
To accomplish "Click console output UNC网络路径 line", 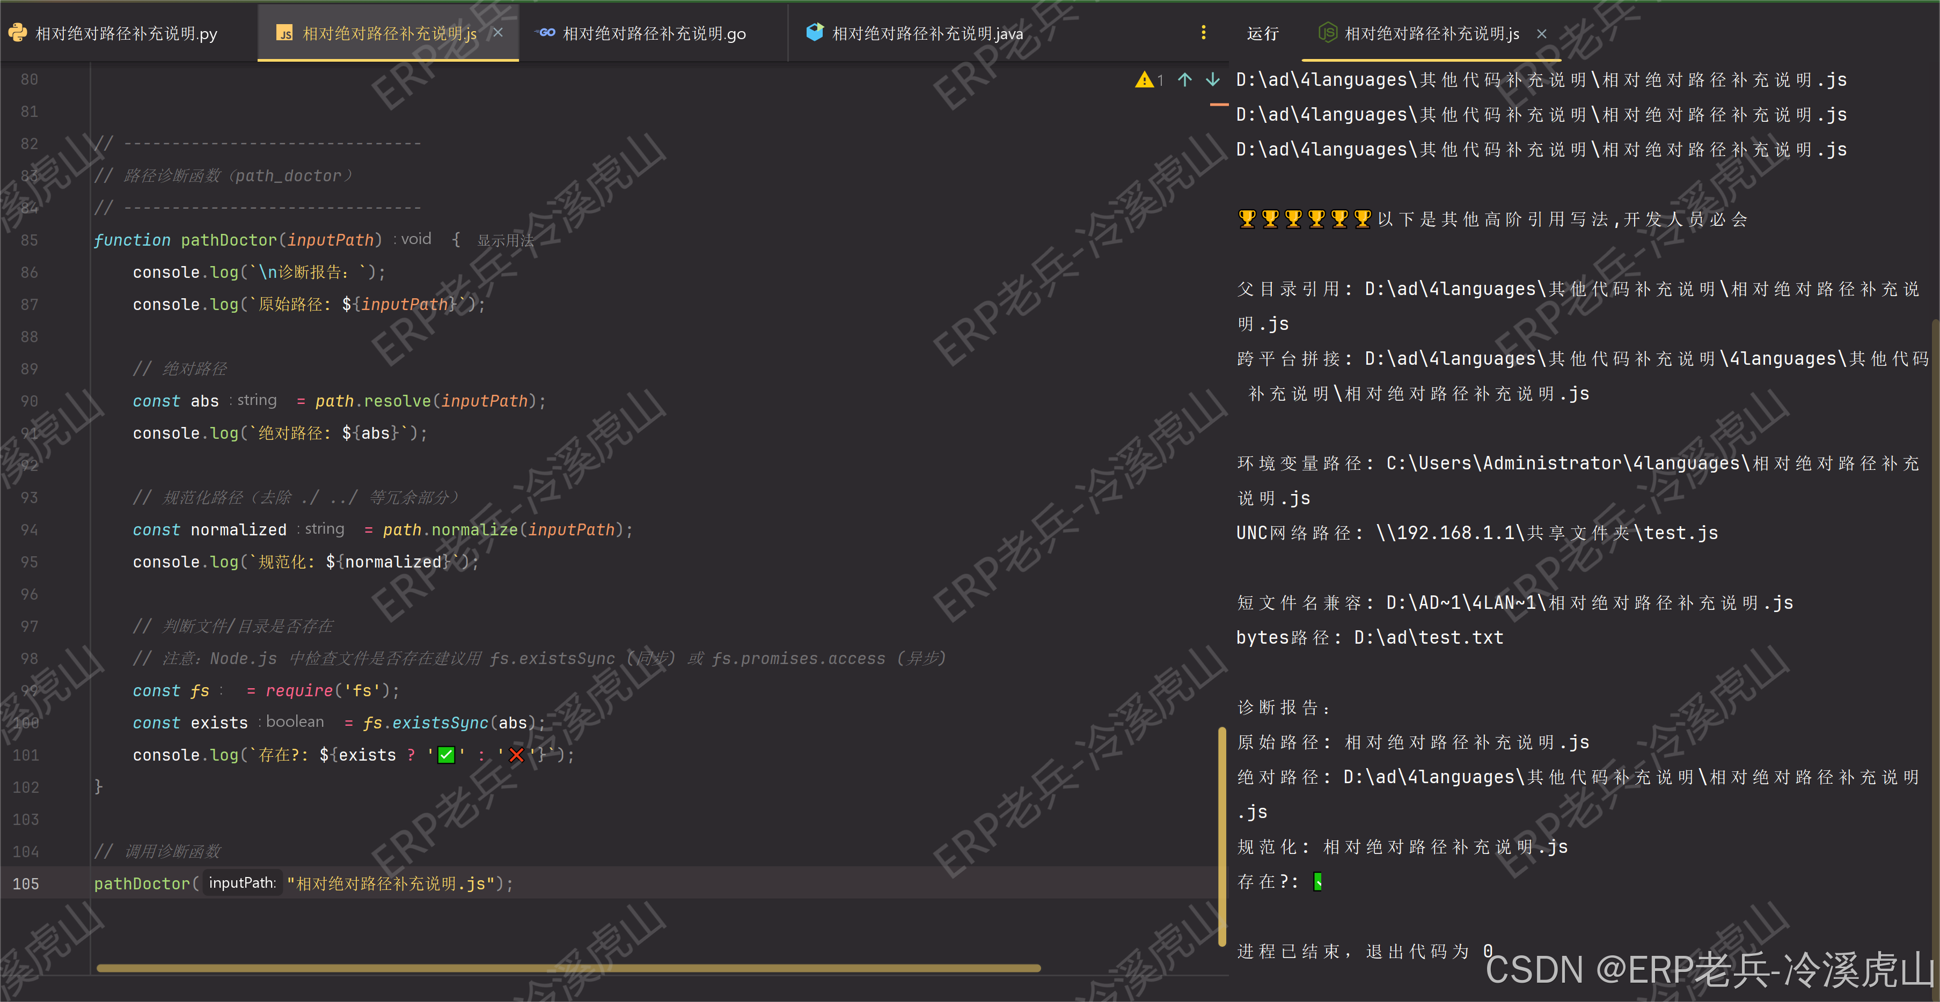I will [1477, 533].
